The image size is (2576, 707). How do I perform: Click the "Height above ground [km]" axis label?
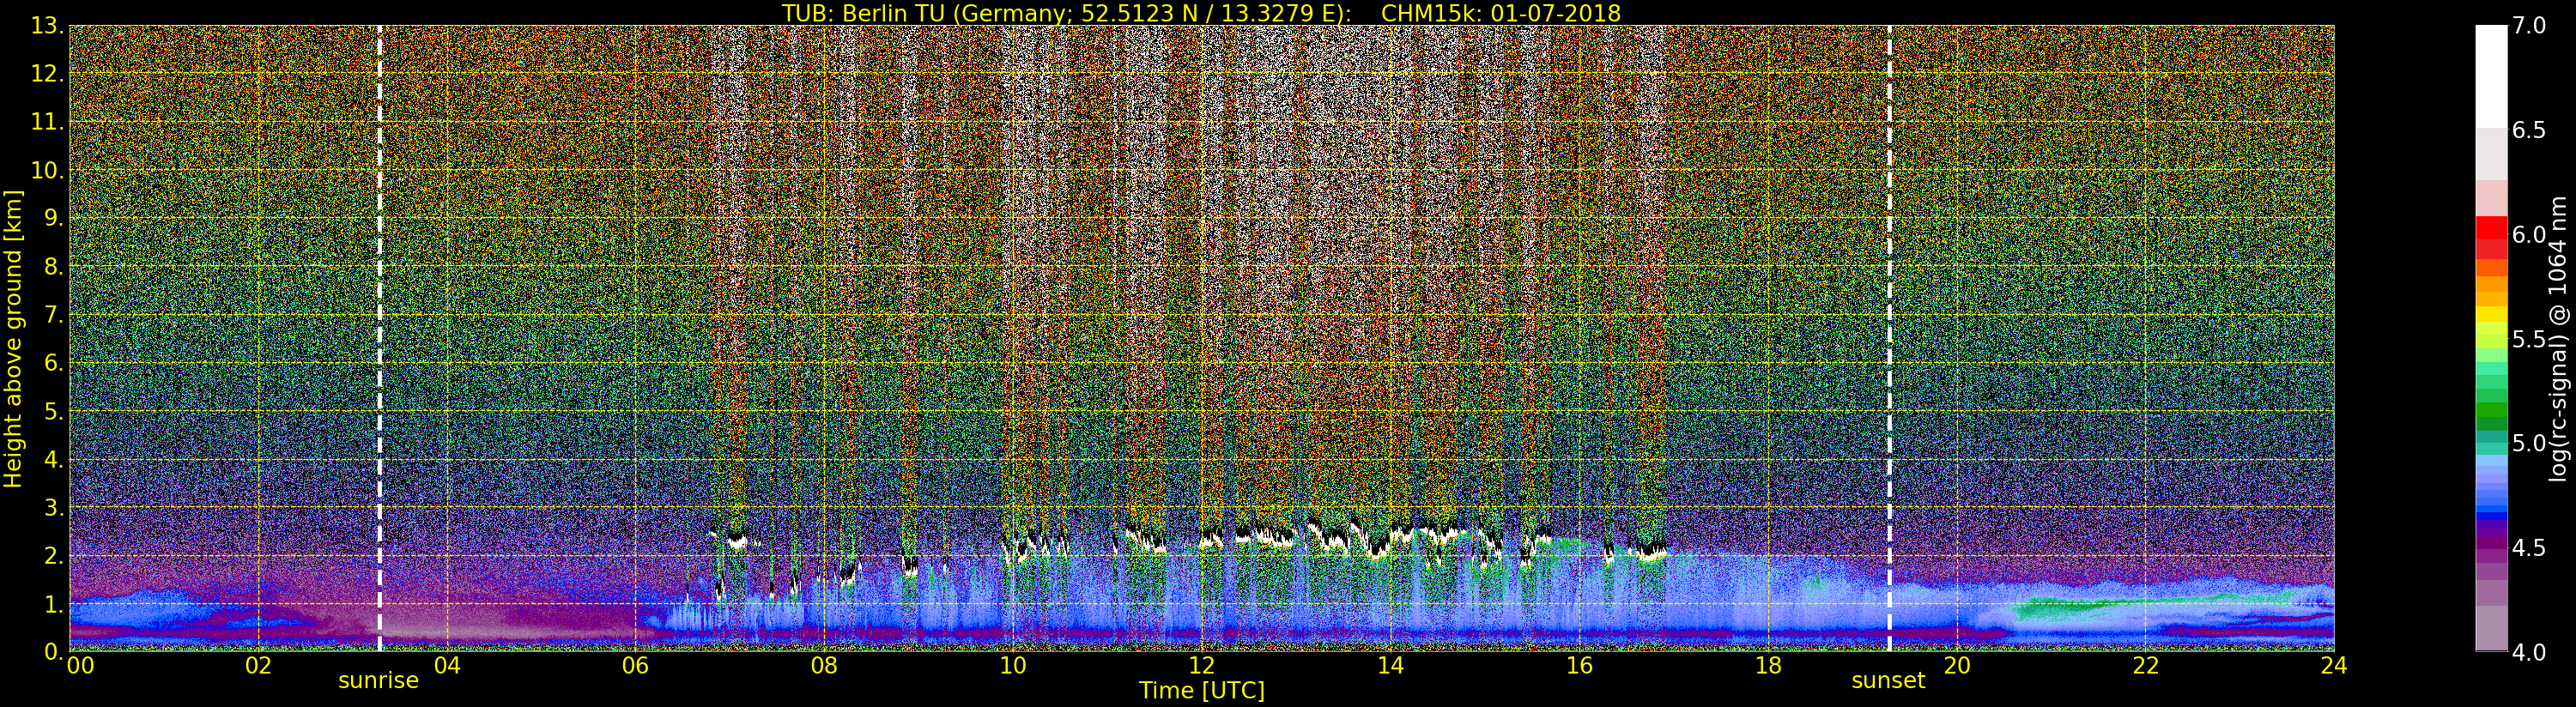click(13, 339)
